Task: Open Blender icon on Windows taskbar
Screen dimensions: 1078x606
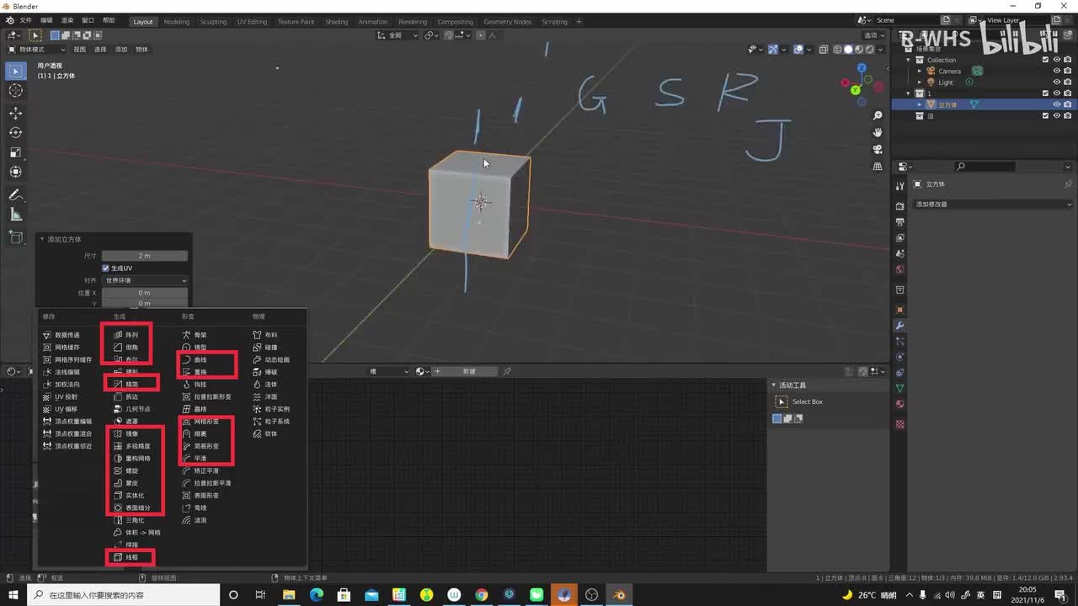Action: pos(621,595)
